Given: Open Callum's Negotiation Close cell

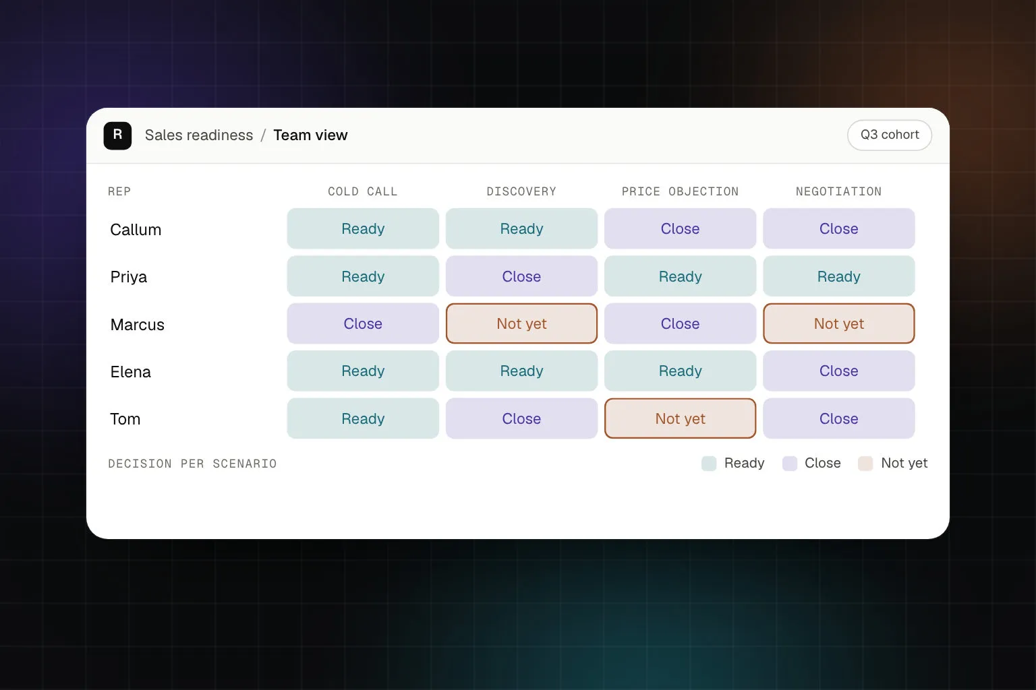Looking at the screenshot, I should click(x=839, y=228).
